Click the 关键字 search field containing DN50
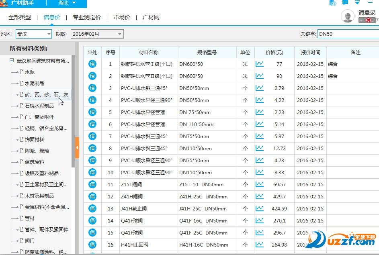 348,34
